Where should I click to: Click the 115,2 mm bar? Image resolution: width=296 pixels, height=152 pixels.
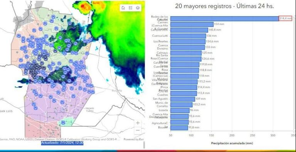click(184, 82)
